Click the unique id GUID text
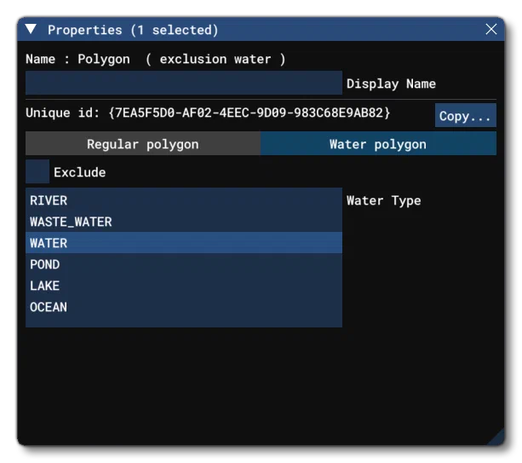Screen dimensions: 522x463 pos(250,113)
